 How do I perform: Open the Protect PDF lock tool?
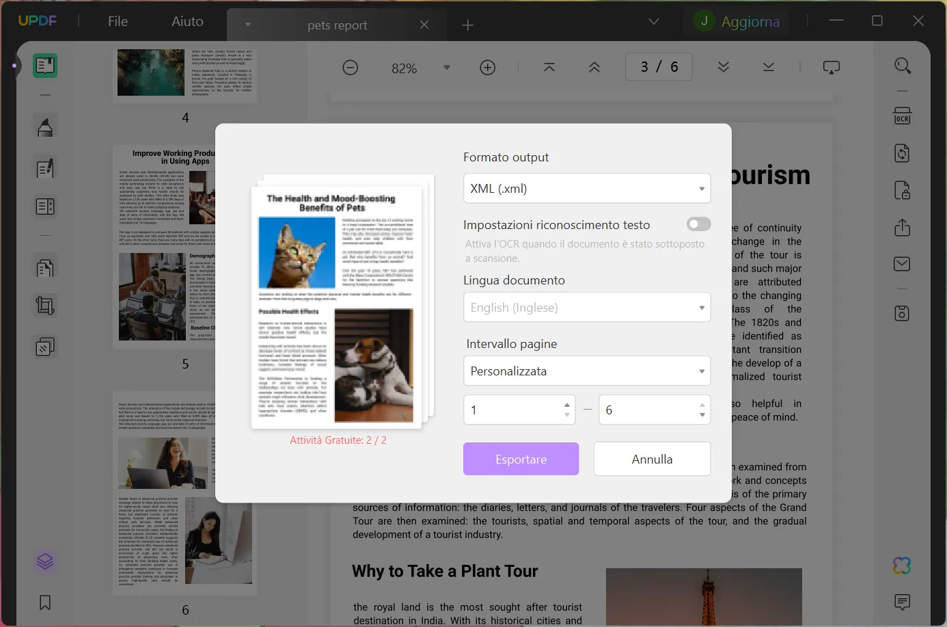coord(903,190)
